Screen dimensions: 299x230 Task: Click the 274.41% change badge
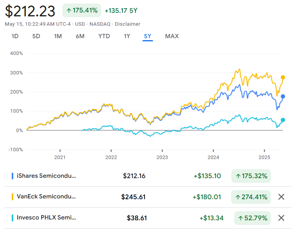[251, 197]
